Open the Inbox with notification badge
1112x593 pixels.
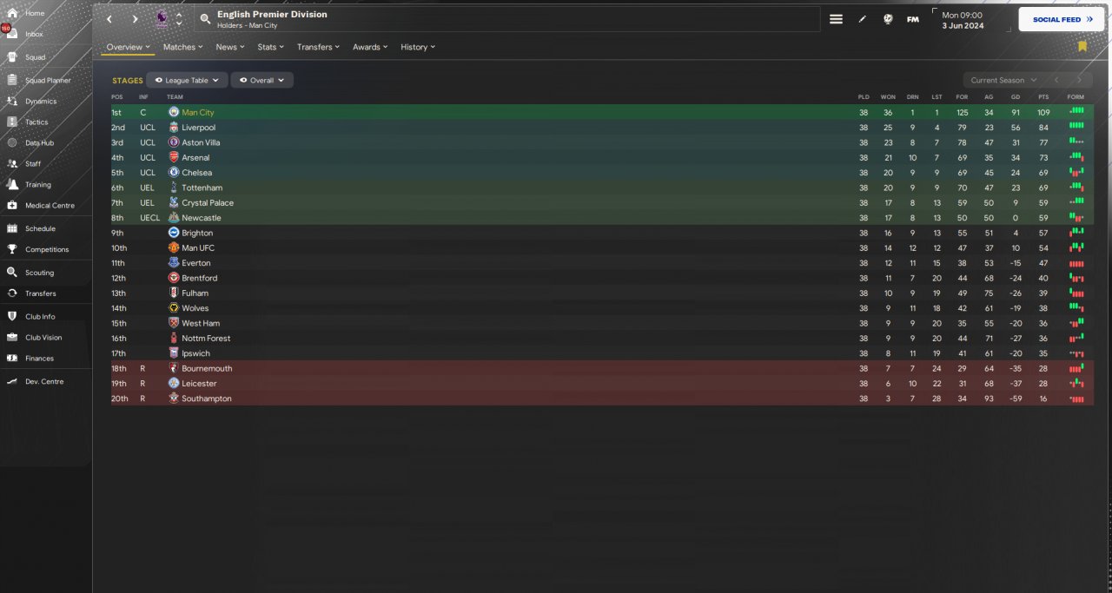coord(11,34)
